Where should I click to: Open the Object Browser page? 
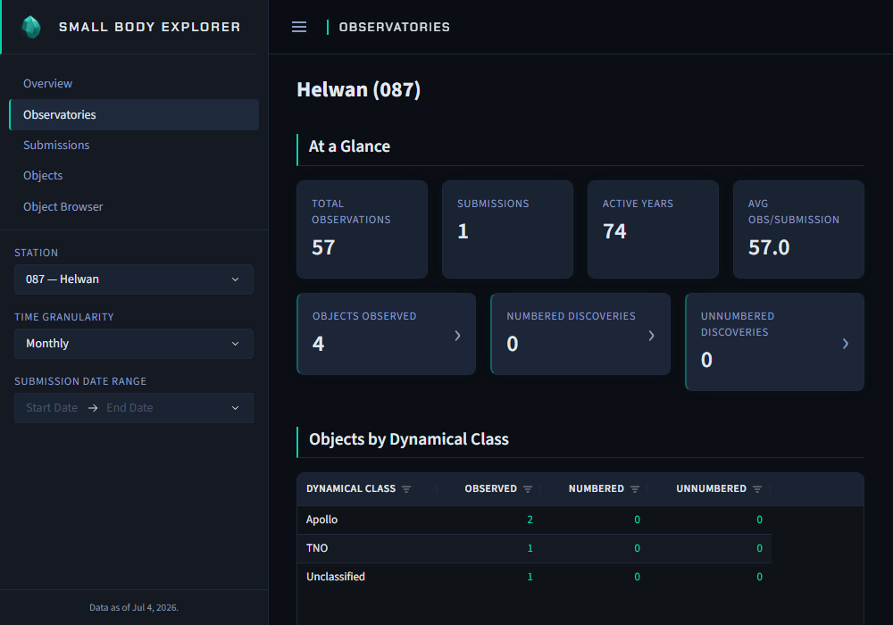[63, 206]
